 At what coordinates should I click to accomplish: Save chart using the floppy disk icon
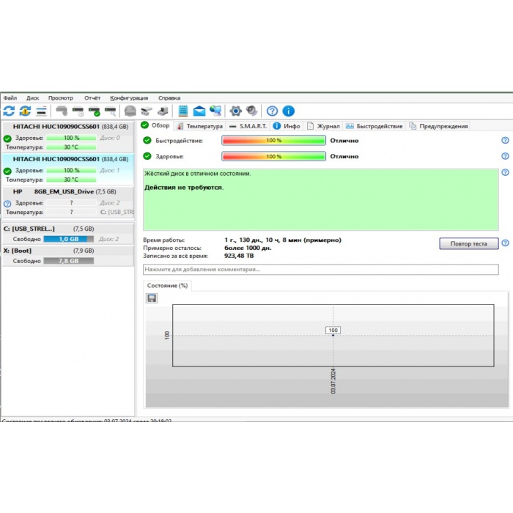tap(152, 298)
